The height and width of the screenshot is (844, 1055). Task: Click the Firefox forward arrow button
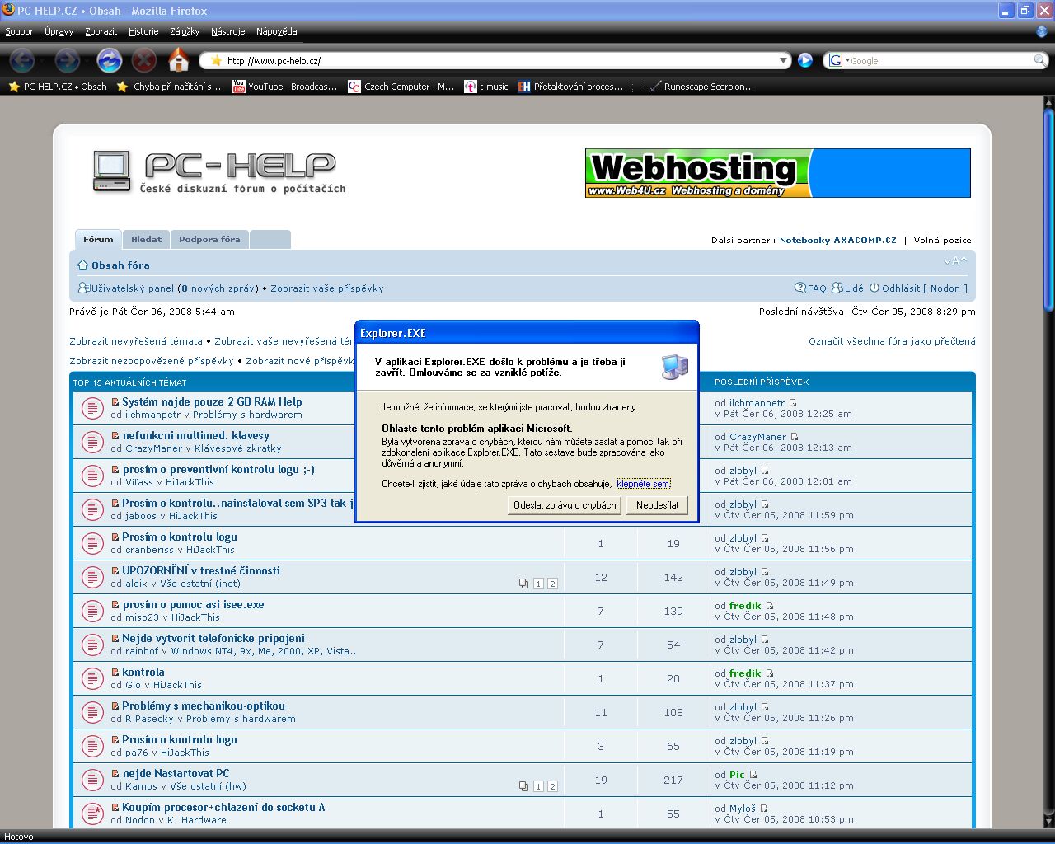click(68, 60)
